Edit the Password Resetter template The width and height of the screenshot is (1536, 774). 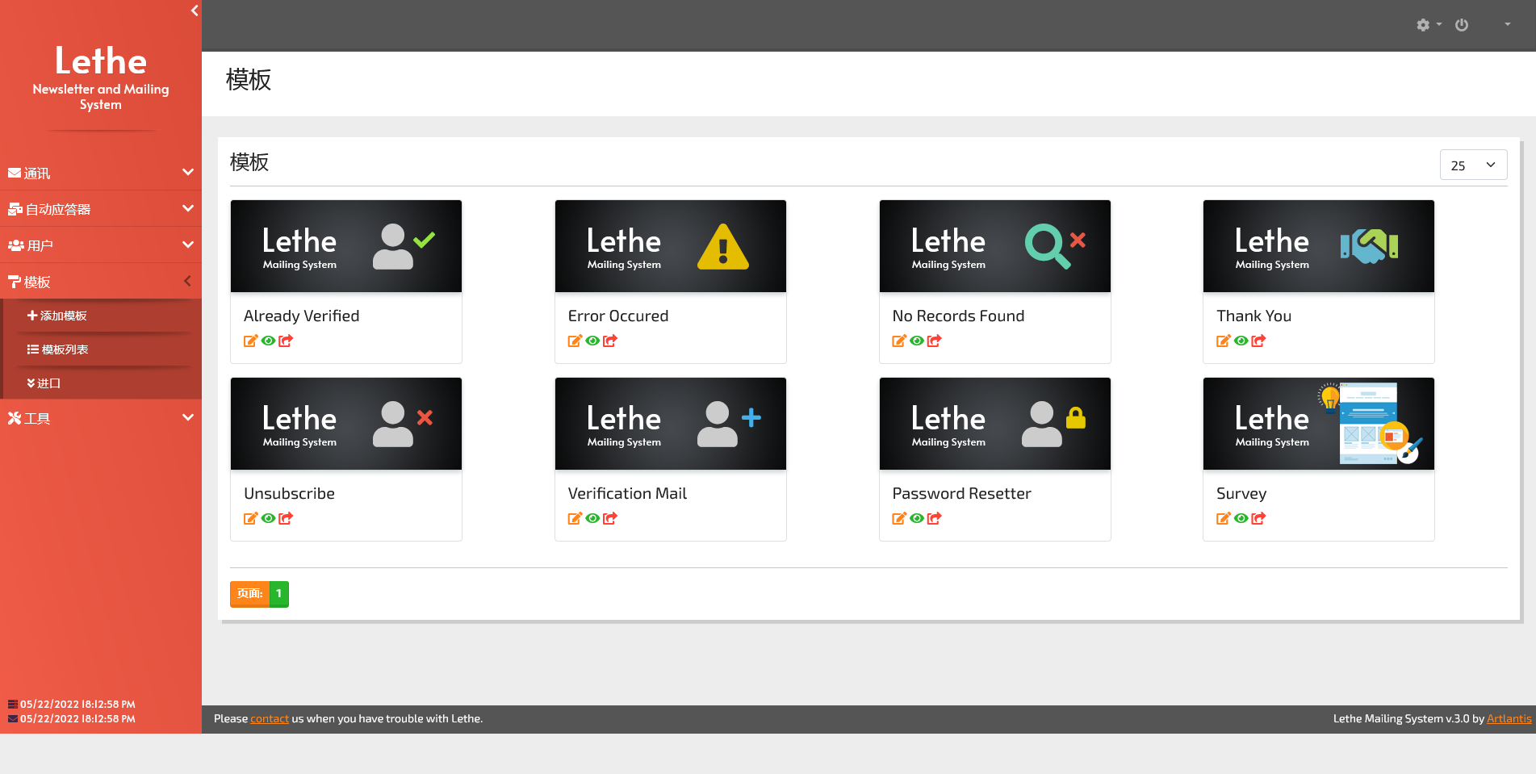pyautogui.click(x=898, y=518)
